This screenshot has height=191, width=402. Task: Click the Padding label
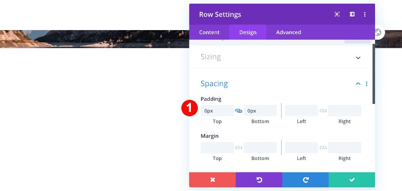tap(211, 99)
